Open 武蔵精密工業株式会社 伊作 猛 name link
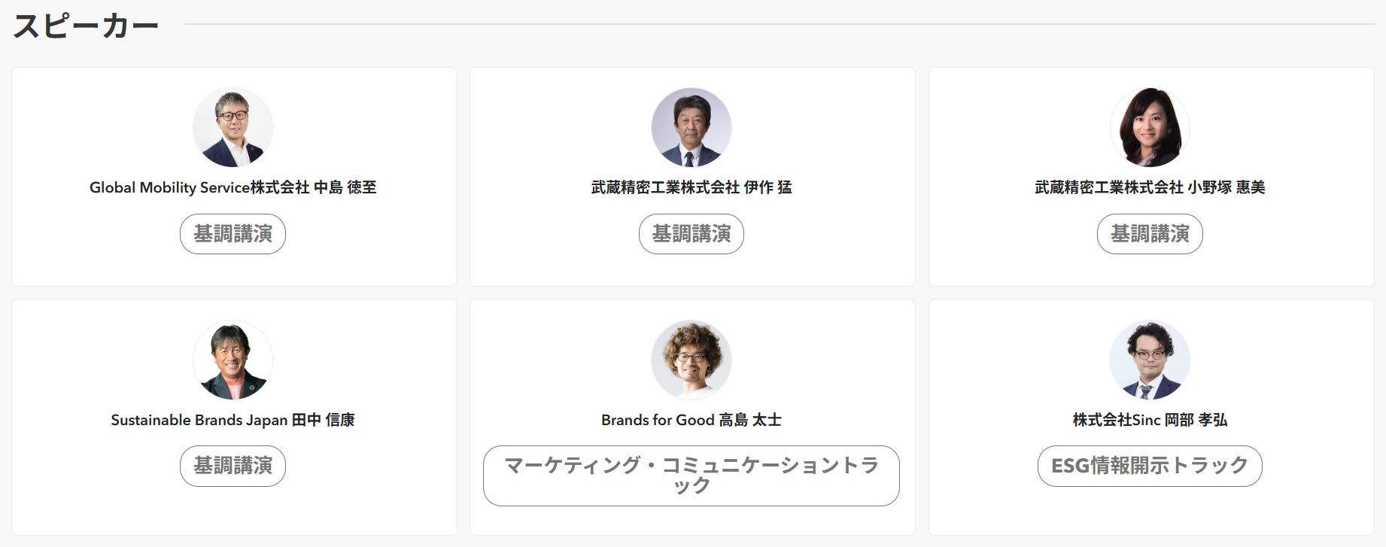The height and width of the screenshot is (547, 1386). coord(691,187)
